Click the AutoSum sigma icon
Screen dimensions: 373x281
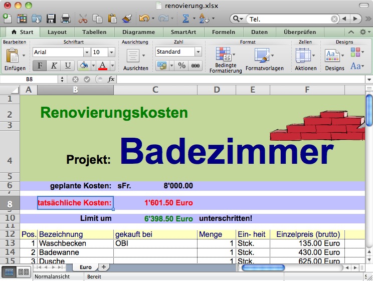pos(185,19)
